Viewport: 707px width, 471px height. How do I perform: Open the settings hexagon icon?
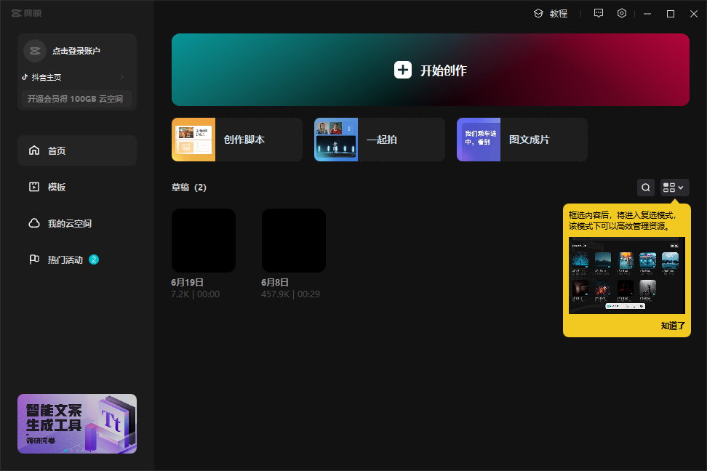pyautogui.click(x=622, y=13)
